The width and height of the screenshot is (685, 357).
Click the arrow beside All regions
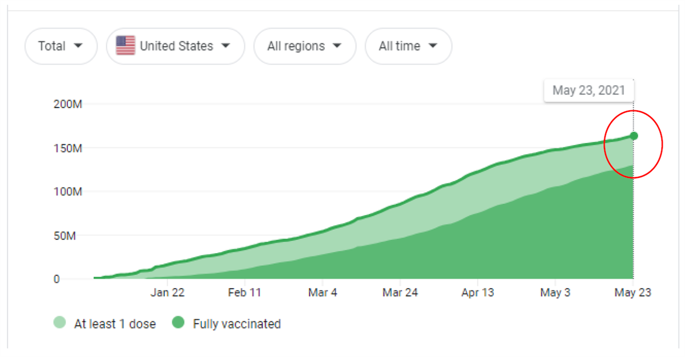[337, 46]
